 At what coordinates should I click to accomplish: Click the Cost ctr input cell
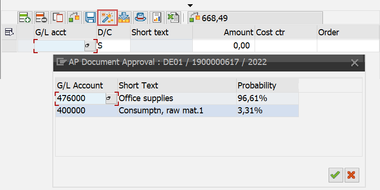coord(285,46)
